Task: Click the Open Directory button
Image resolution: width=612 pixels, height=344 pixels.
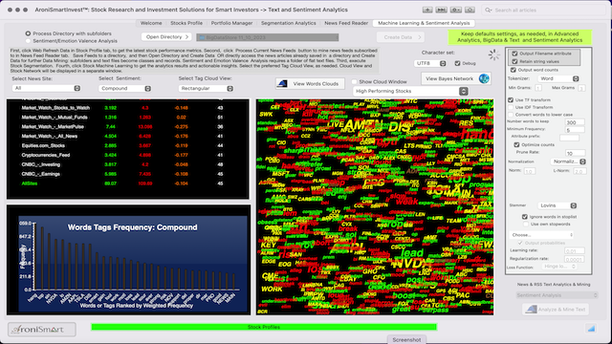Action: (166, 36)
